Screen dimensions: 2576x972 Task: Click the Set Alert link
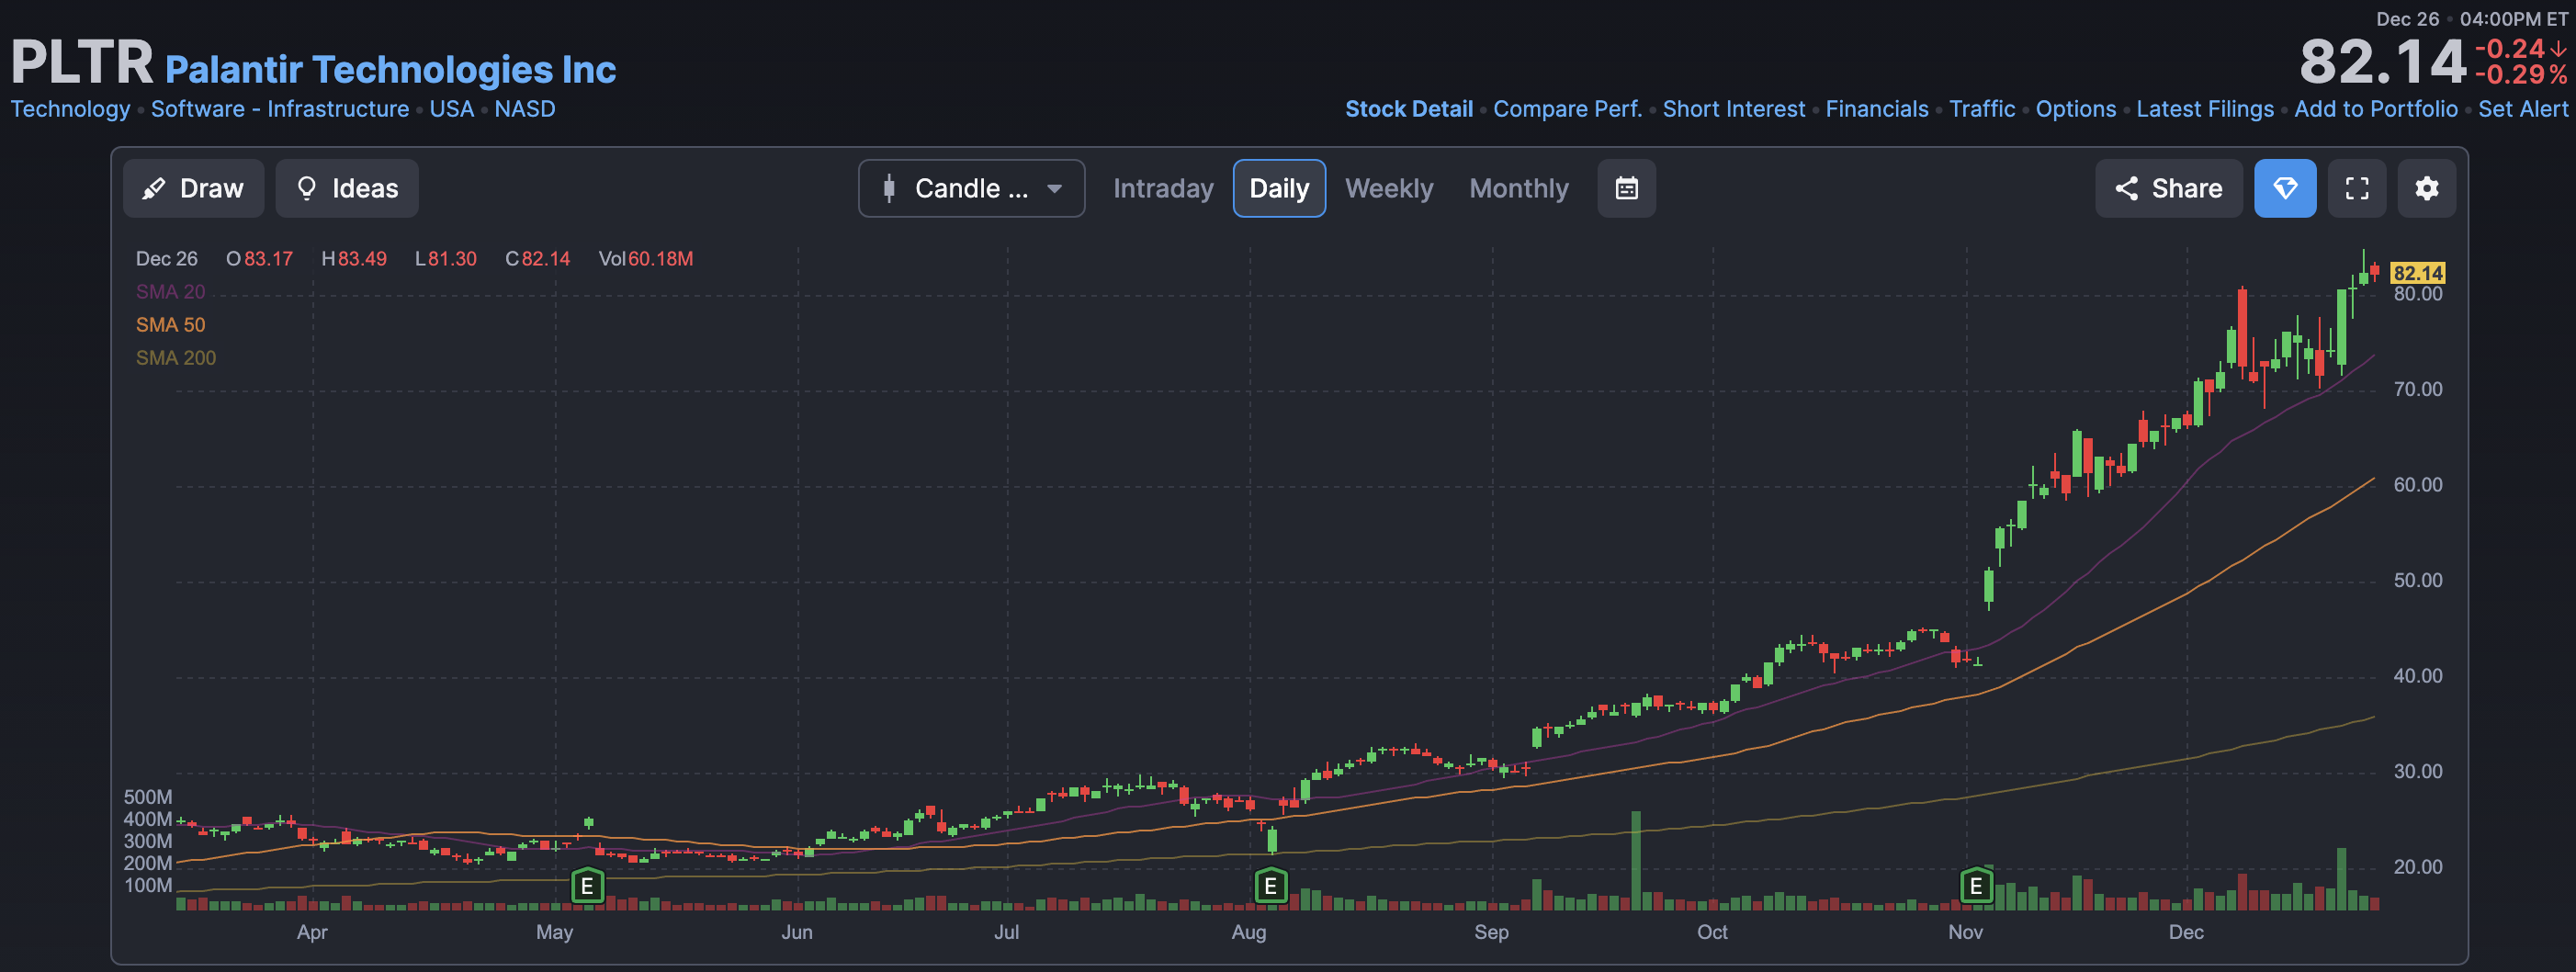[x=2523, y=109]
